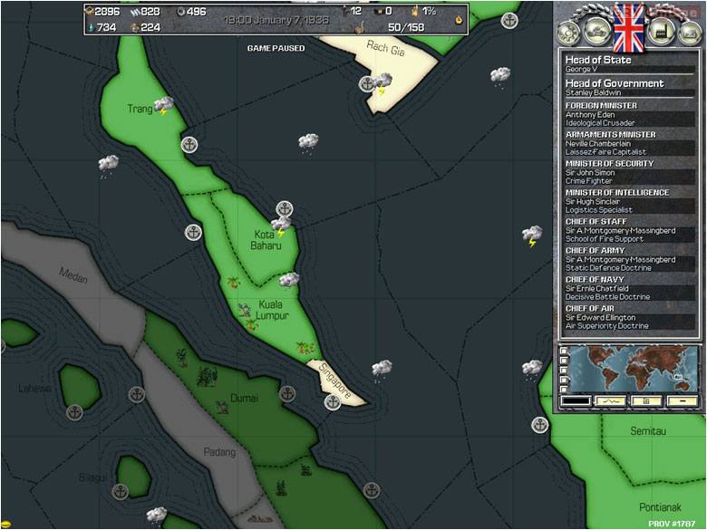The width and height of the screenshot is (707, 530).
Task: Click round button right of factory icon
Action: coord(690,33)
